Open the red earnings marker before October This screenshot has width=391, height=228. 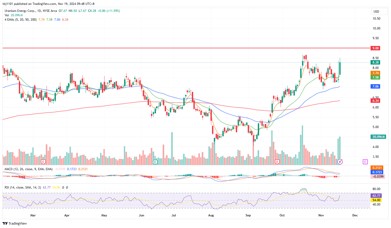point(277,162)
